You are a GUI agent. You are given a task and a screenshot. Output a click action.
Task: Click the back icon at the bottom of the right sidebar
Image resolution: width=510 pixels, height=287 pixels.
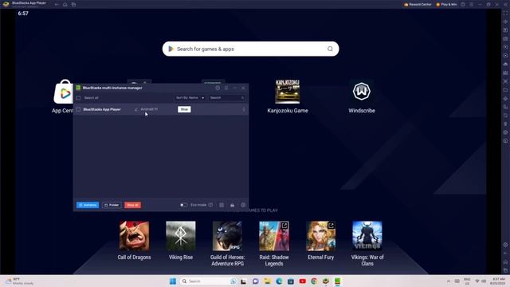pyautogui.click(x=505, y=254)
